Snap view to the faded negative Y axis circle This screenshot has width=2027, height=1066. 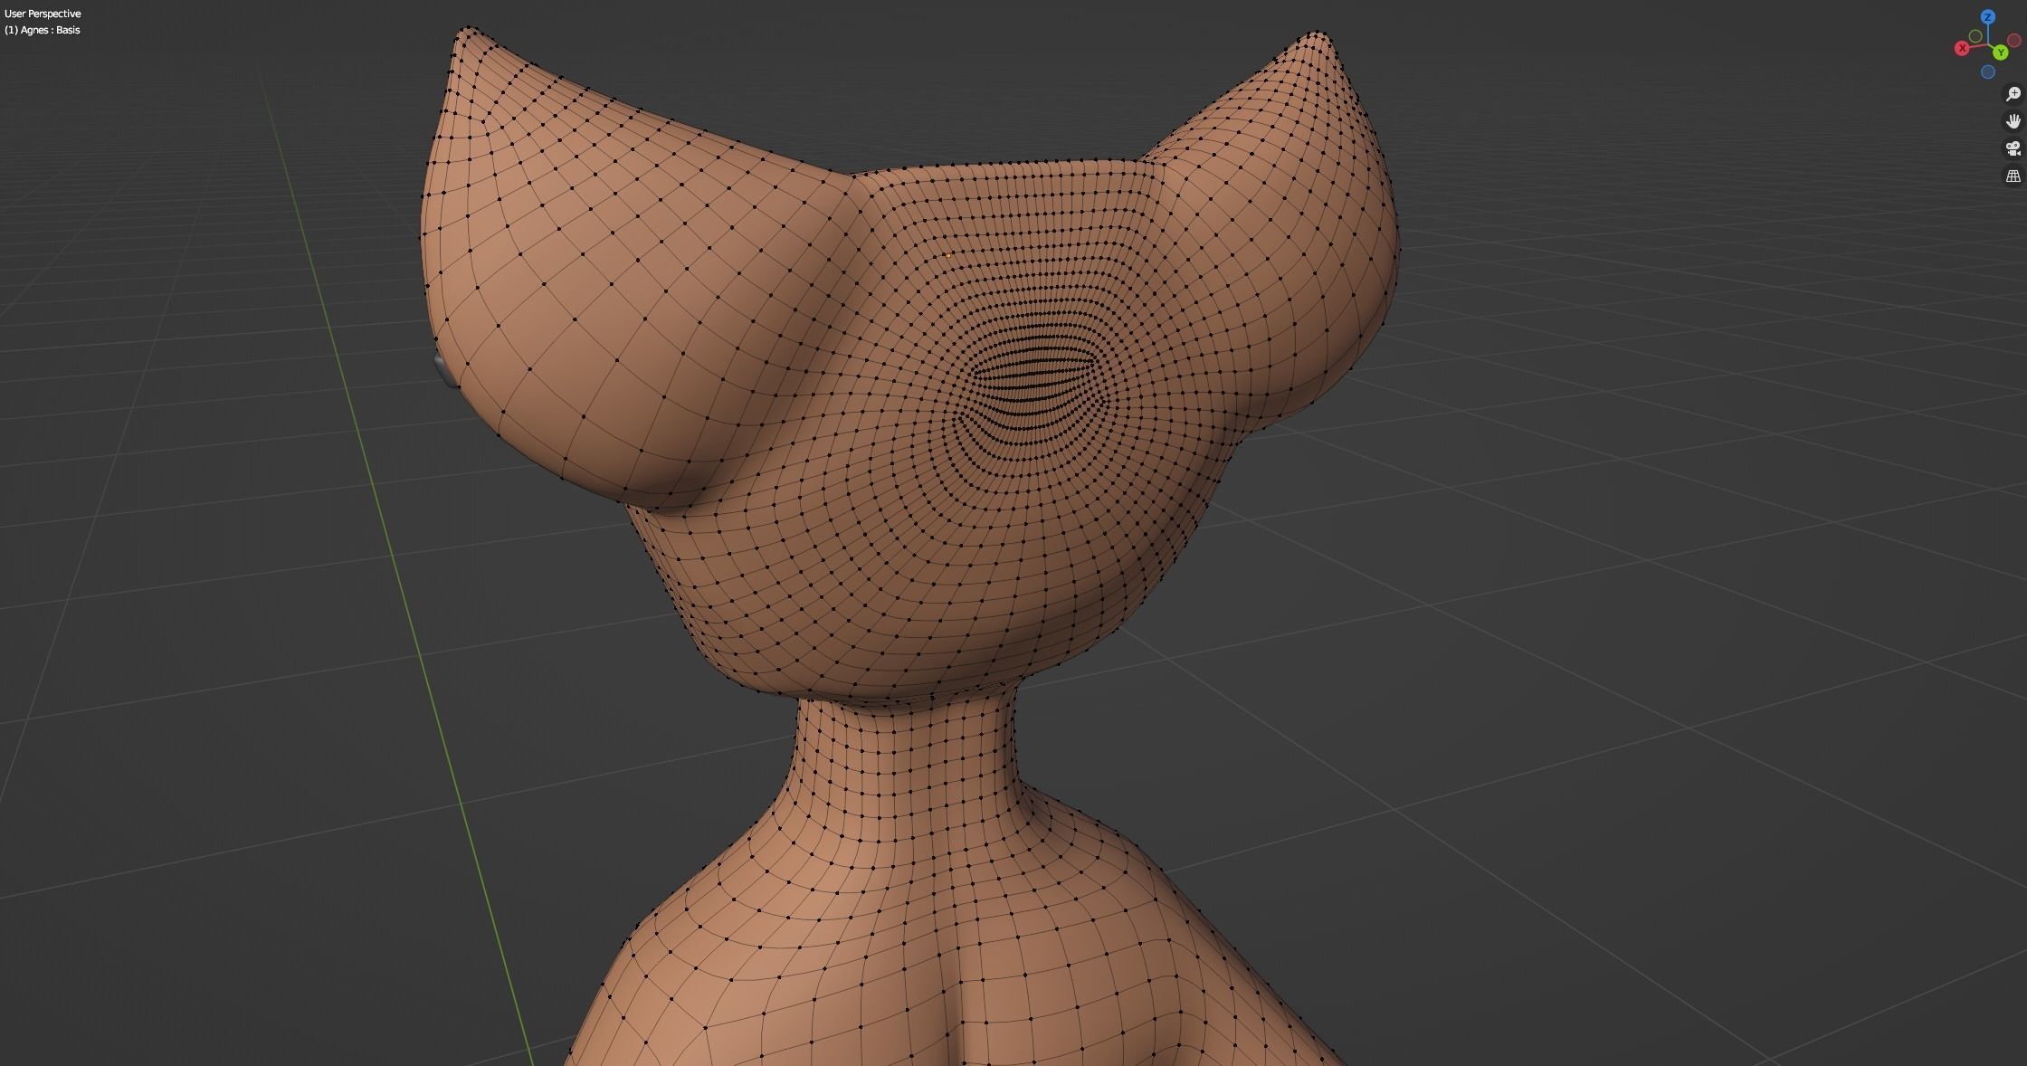click(1975, 36)
